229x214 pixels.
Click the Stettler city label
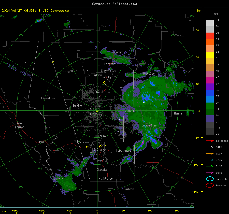click(148, 74)
